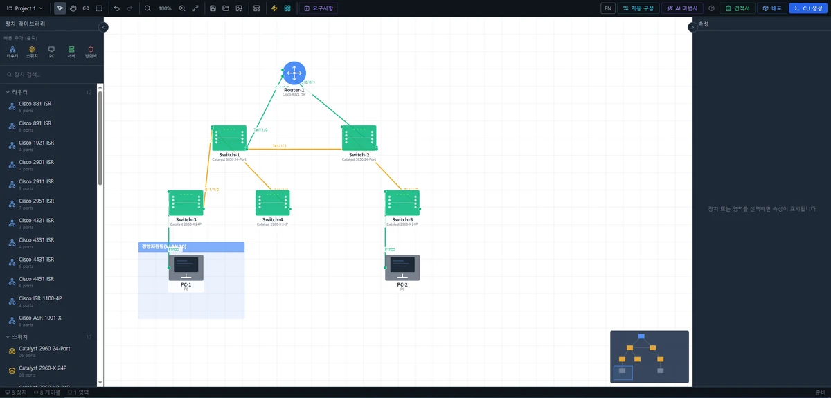Click the 배포 deploy button
This screenshot has width=831, height=398.
[x=772, y=8]
